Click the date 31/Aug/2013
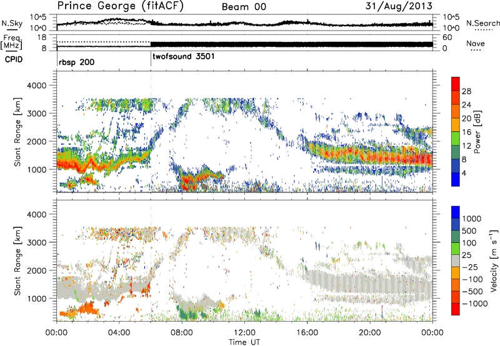 [399, 6]
